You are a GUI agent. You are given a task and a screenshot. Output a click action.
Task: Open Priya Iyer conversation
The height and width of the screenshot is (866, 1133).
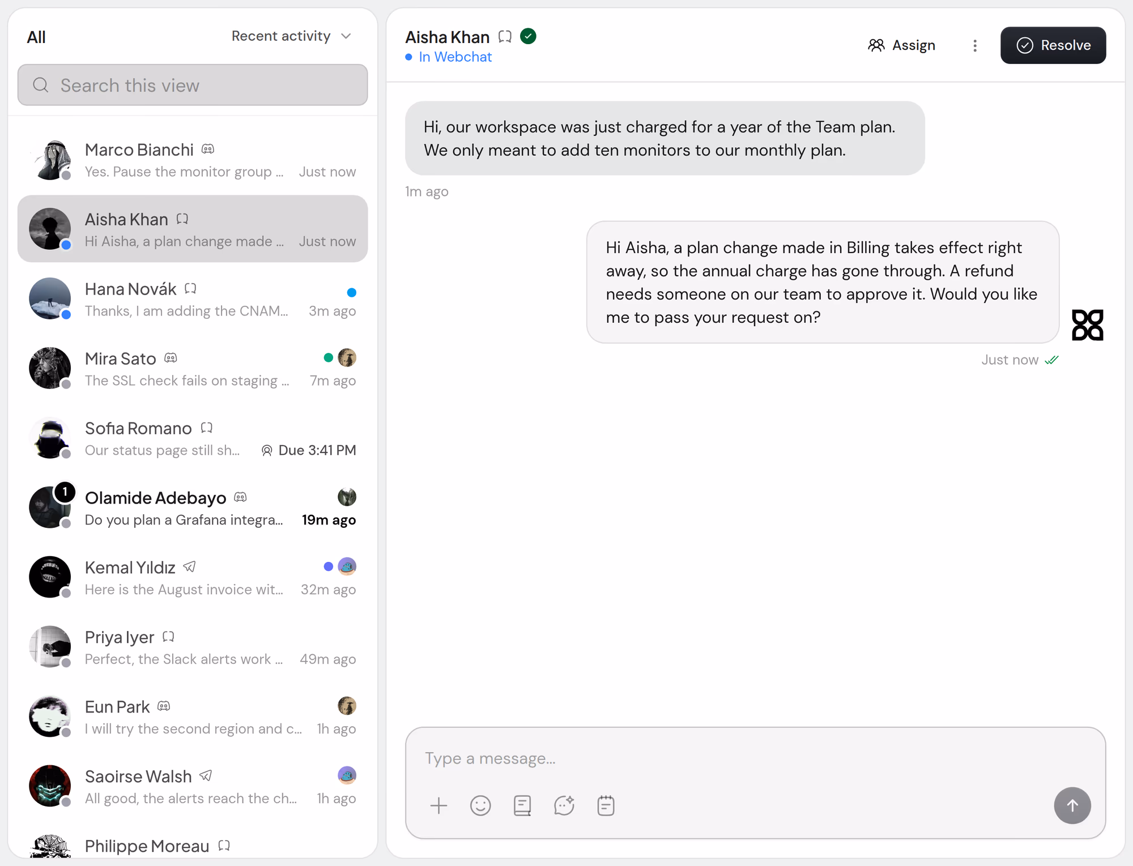coord(193,647)
